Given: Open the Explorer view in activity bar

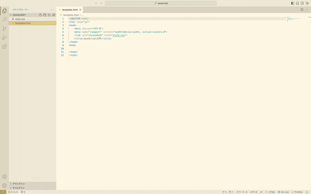Looking at the screenshot, I should pos(4,11).
